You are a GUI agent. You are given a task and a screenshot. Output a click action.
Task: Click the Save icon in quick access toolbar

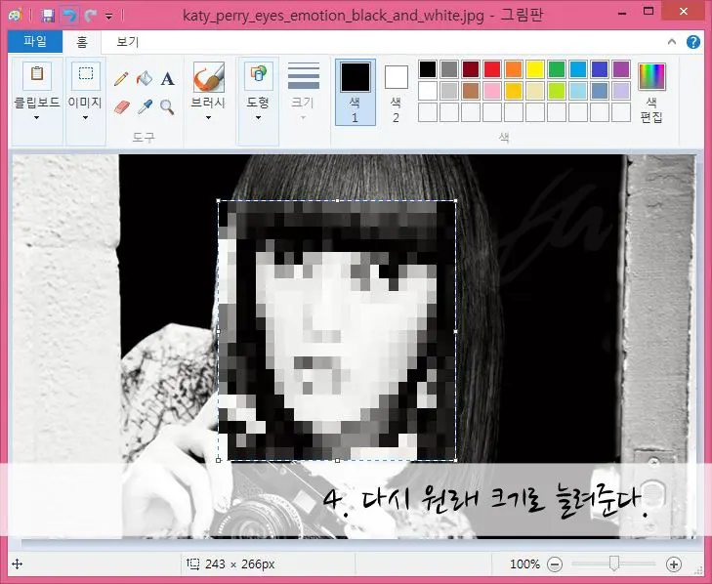click(x=48, y=16)
